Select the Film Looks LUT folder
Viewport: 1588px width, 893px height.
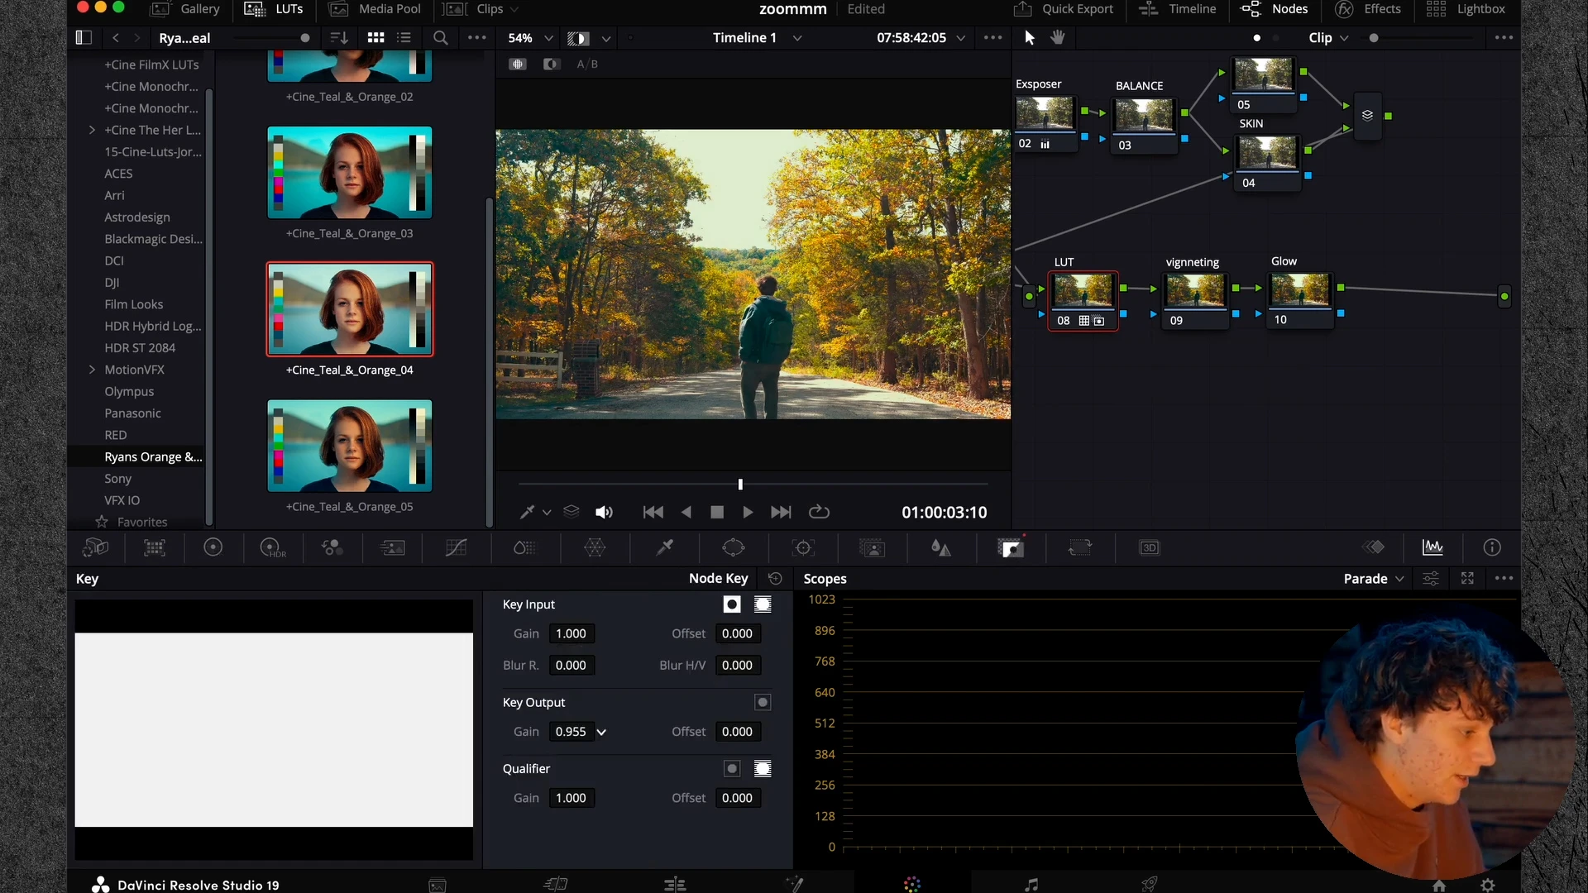pos(134,304)
